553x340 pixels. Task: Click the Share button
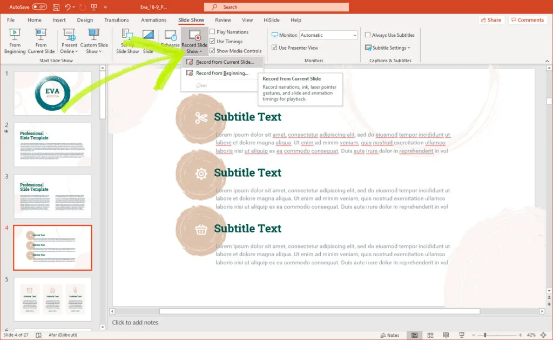coord(491,20)
